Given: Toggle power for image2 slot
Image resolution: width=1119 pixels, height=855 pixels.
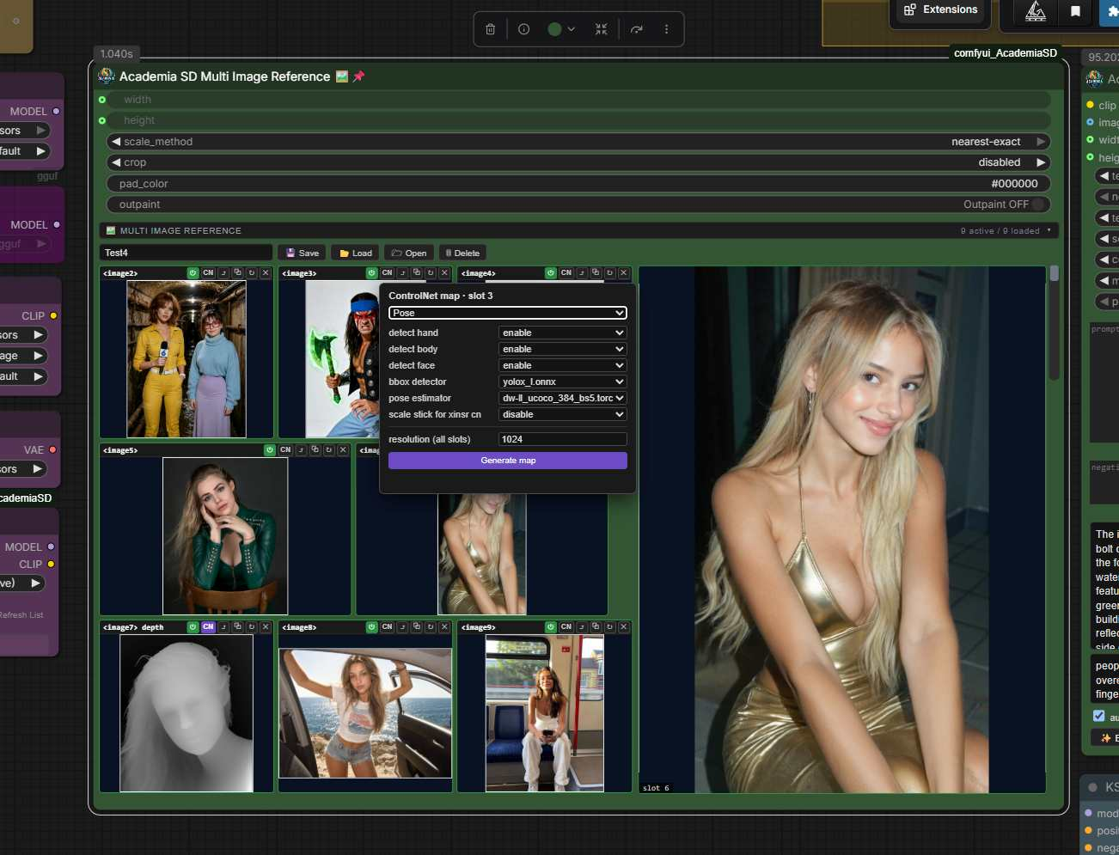Looking at the screenshot, I should (193, 272).
